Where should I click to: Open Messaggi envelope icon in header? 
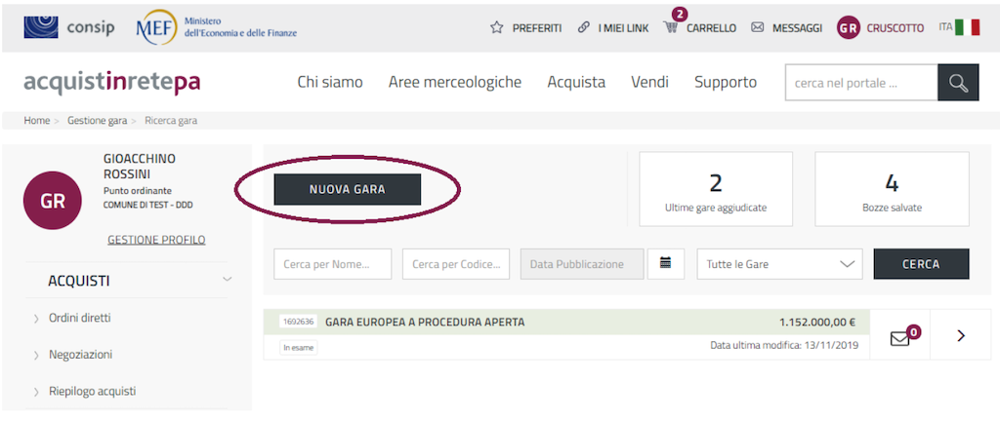click(x=757, y=27)
